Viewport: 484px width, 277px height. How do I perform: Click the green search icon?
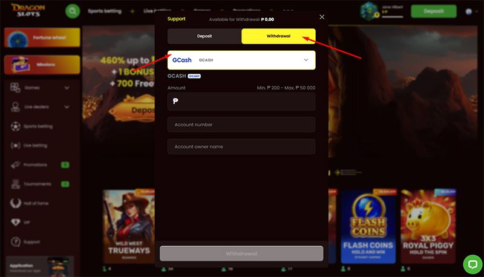[73, 11]
